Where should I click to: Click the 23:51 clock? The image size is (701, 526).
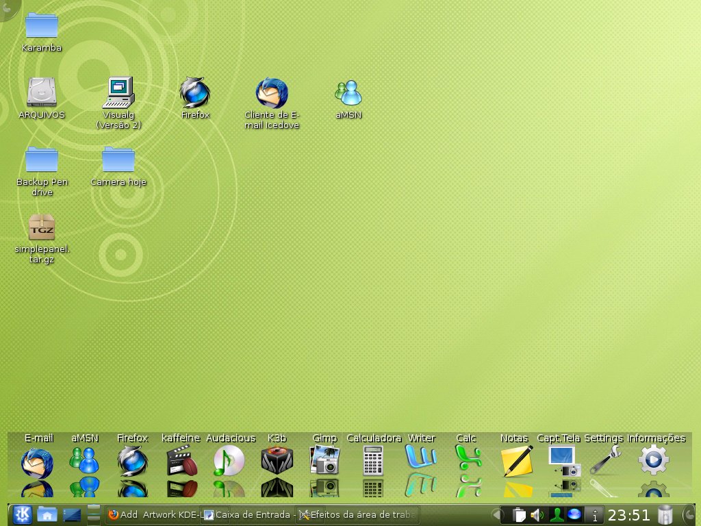pos(628,515)
